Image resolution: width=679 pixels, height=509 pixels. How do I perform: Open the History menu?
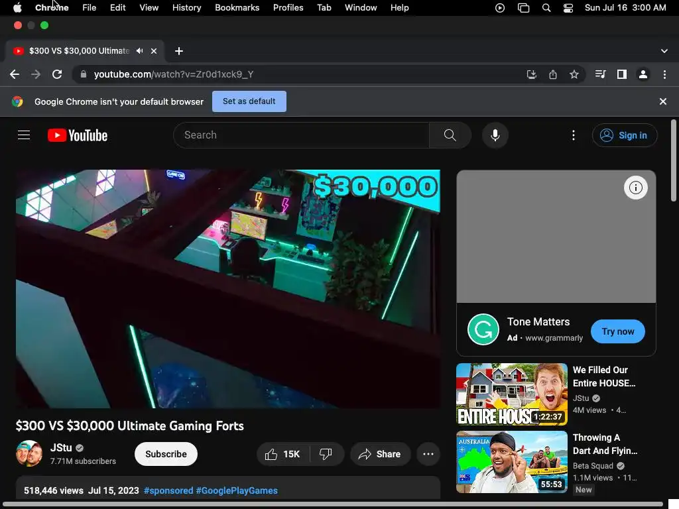pos(186,8)
